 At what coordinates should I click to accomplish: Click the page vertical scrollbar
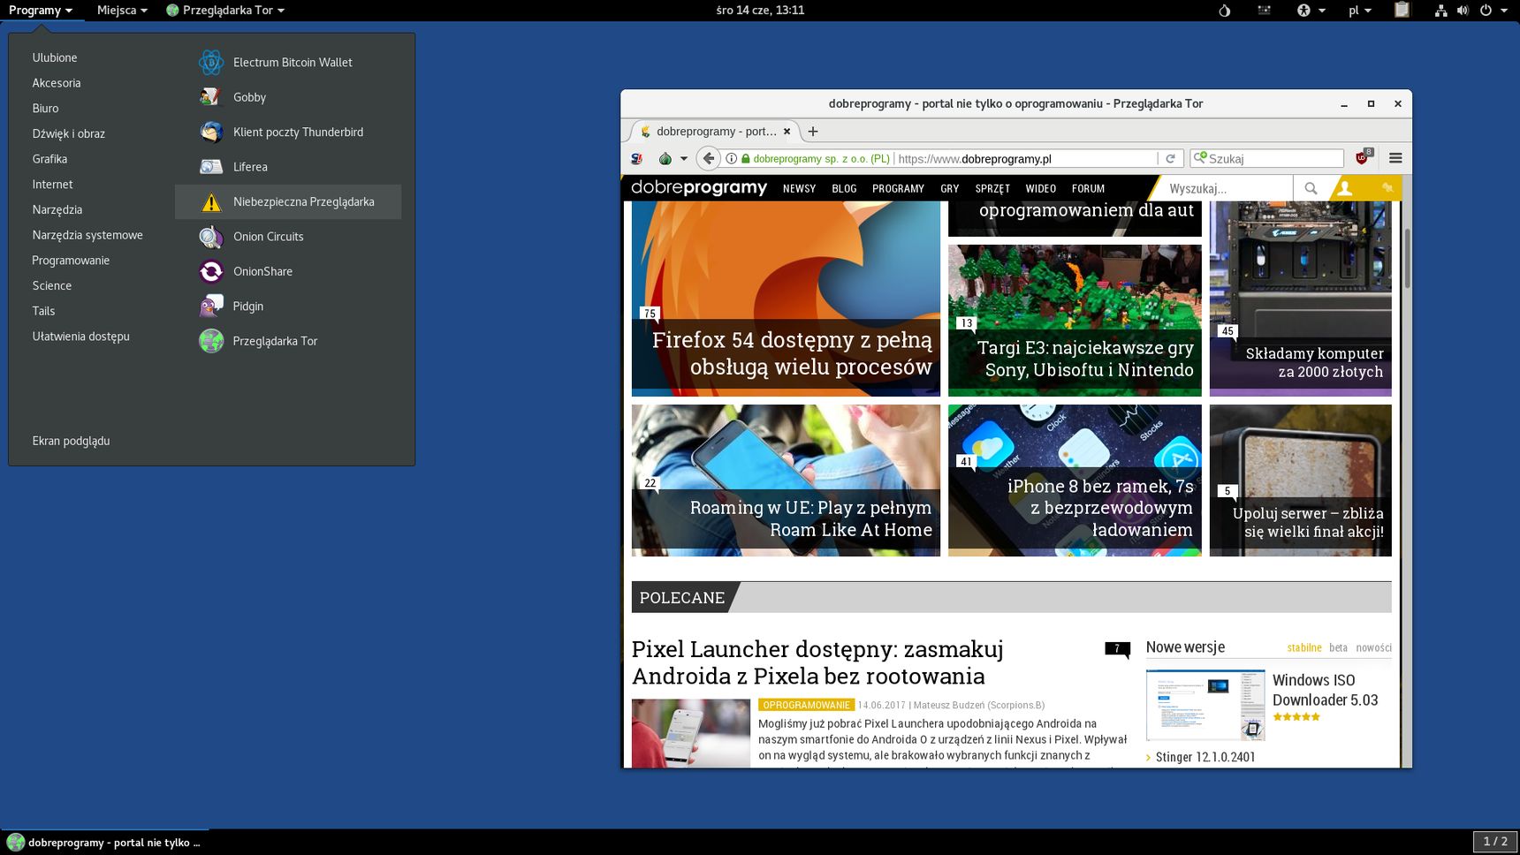click(1406, 258)
